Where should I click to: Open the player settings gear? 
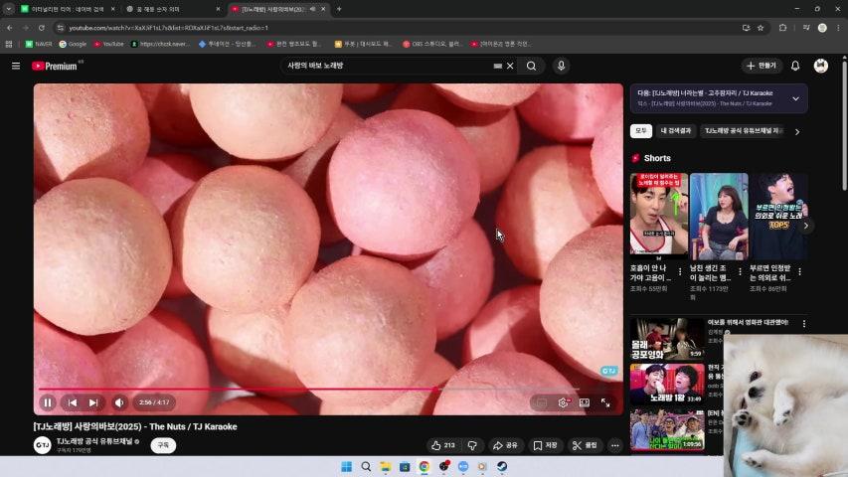coord(563,402)
